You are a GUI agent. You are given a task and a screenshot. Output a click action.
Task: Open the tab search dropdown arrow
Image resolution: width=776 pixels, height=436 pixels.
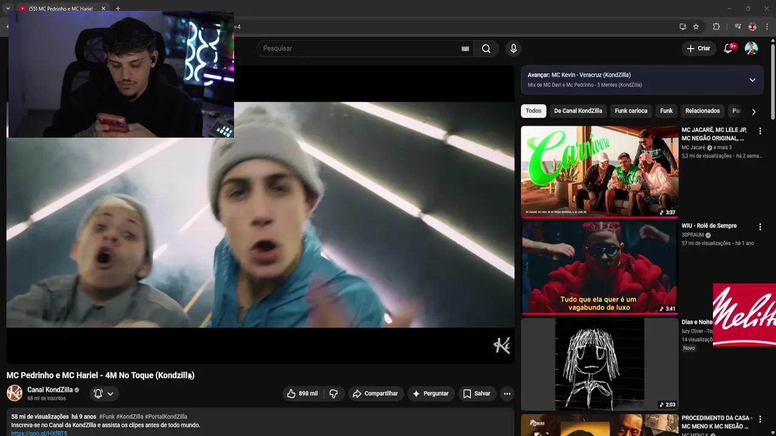point(8,8)
